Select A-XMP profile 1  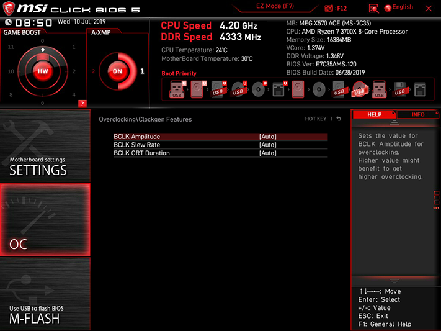(142, 71)
